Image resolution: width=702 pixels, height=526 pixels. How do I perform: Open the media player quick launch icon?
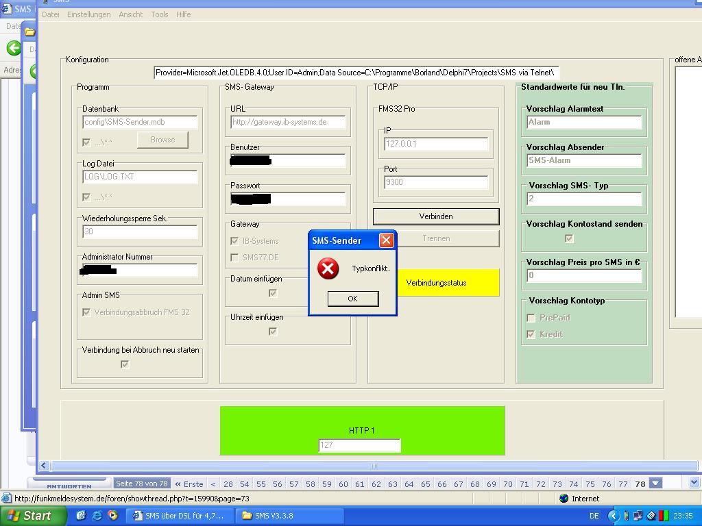(112, 516)
